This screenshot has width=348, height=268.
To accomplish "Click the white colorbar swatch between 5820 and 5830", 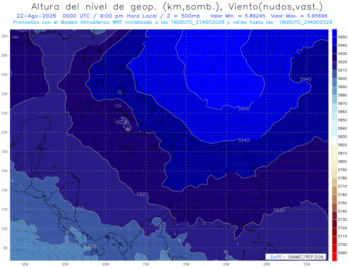I will click(334, 141).
